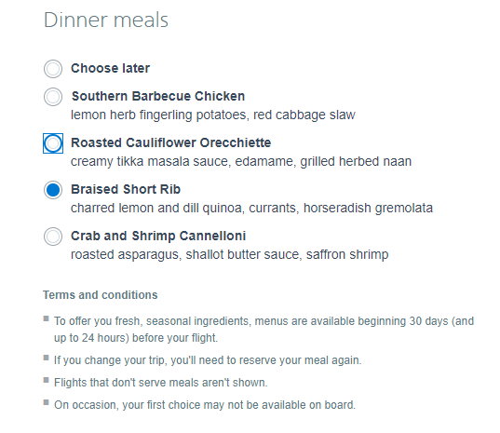Click the fresh seasonal ingredients terms item
Viewport: 500px width, 433px height.
click(x=264, y=330)
